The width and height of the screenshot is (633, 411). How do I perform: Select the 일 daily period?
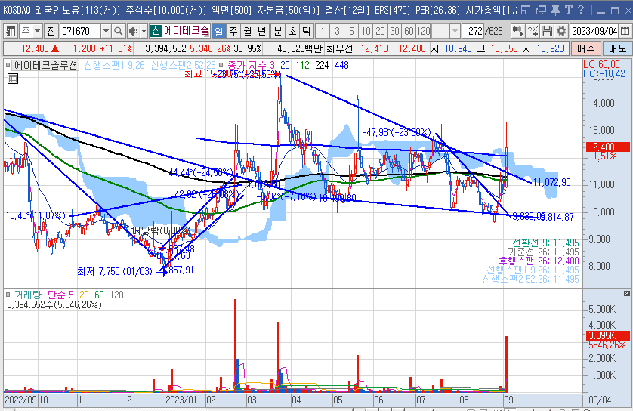(x=218, y=31)
